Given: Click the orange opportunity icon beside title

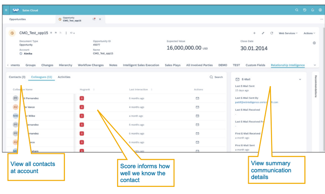Looking at the screenshot, I should 12,33.
